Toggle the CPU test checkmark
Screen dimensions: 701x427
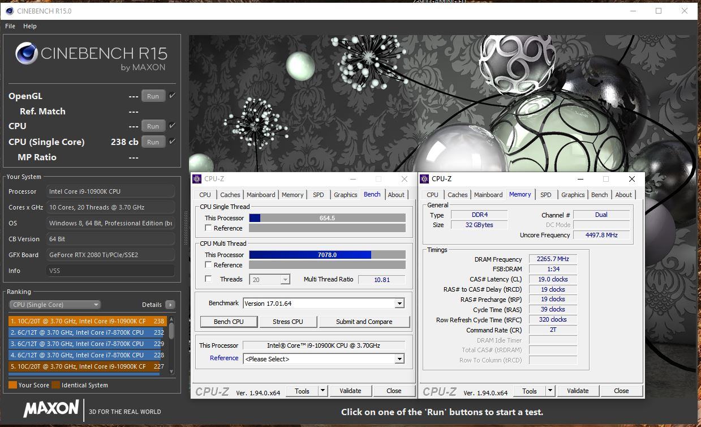173,126
